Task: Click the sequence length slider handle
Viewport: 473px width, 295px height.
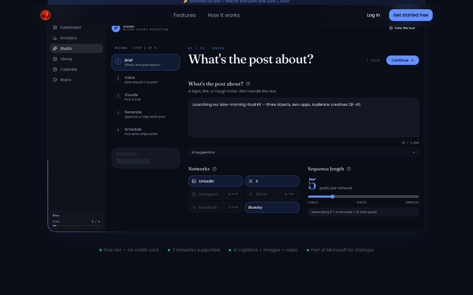Action: 333,197
